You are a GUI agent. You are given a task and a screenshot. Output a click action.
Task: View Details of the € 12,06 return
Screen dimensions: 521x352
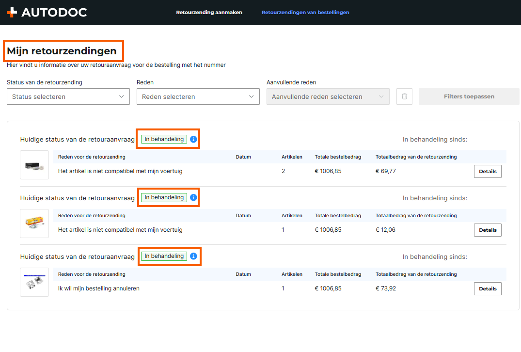[488, 230]
